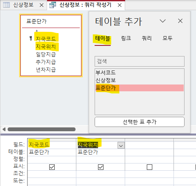The height and width of the screenshot is (186, 196).
Task: Click the 선택한 표 추가 button
Action: tap(140, 122)
